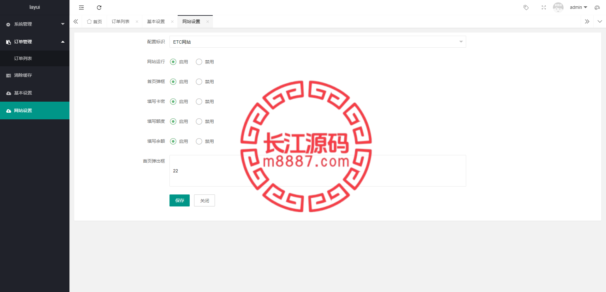606x292 pixels.
Task: Switch to the 基本设置 tab
Action: 156,21
